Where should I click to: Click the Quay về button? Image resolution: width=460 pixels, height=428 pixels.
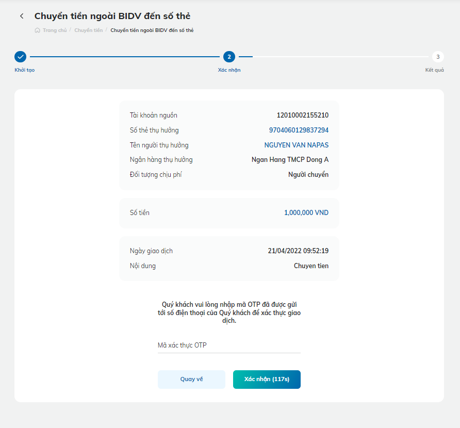pos(191,380)
